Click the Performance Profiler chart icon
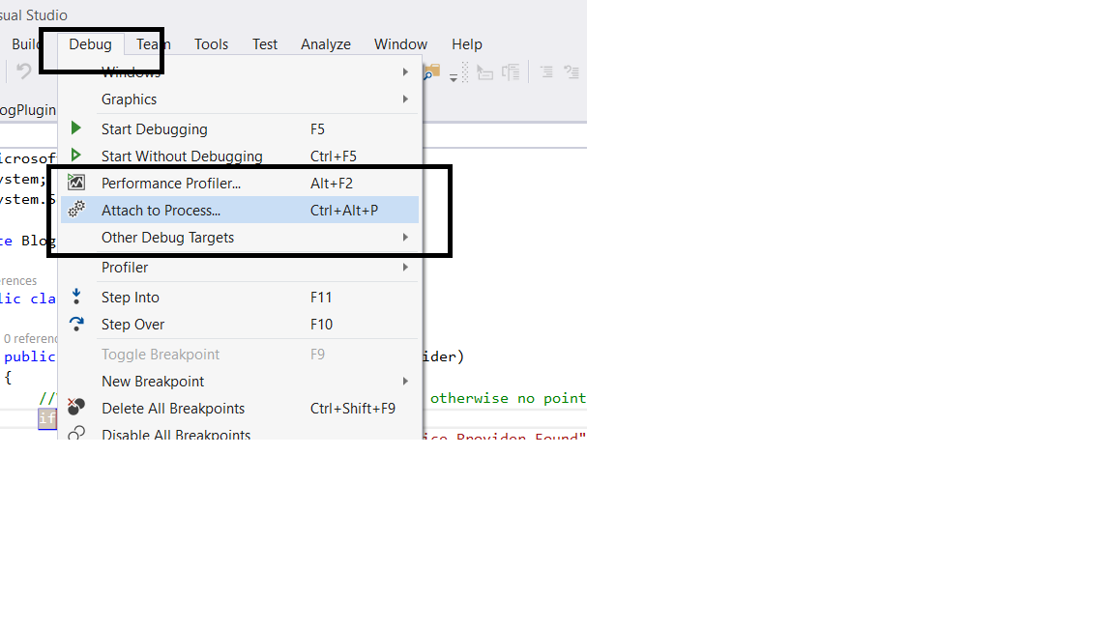 76,183
